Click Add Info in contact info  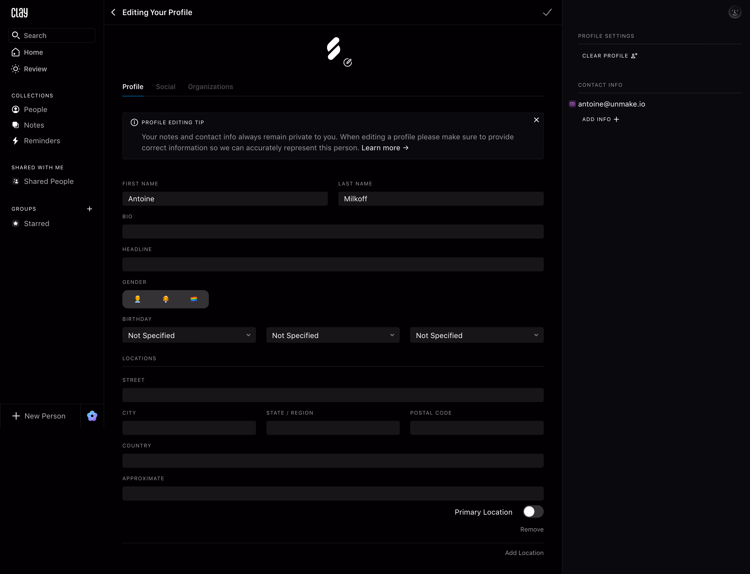pos(600,119)
